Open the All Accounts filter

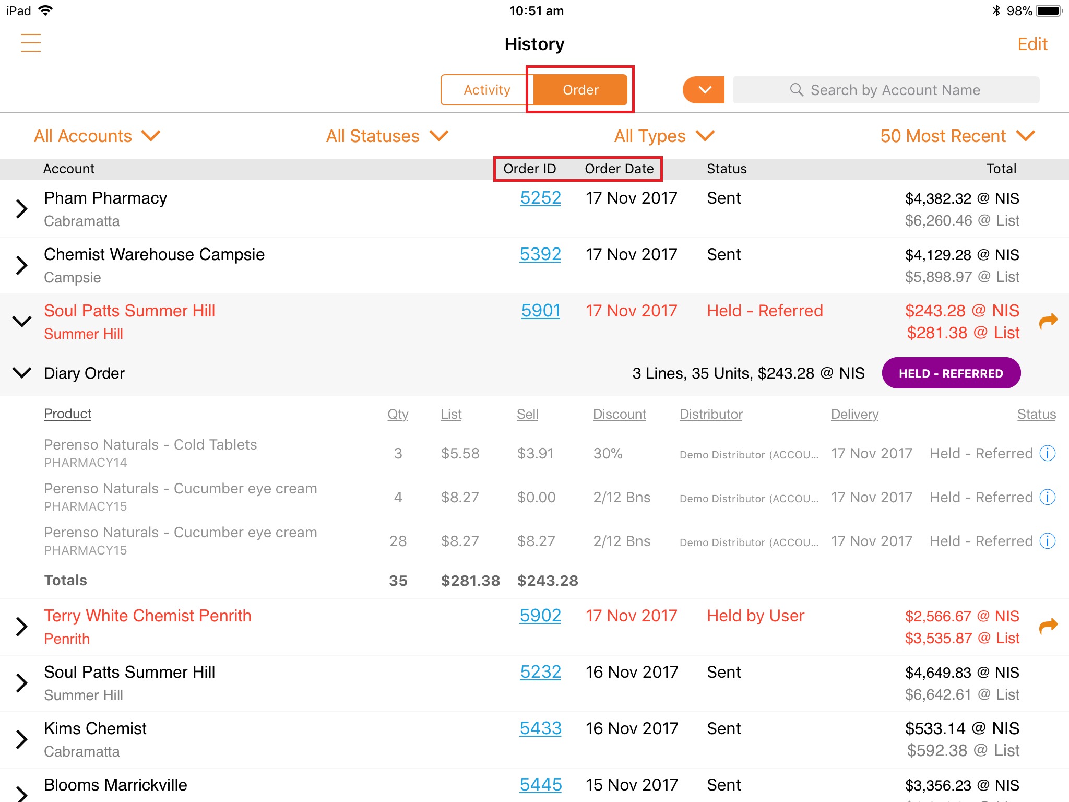[x=97, y=136]
